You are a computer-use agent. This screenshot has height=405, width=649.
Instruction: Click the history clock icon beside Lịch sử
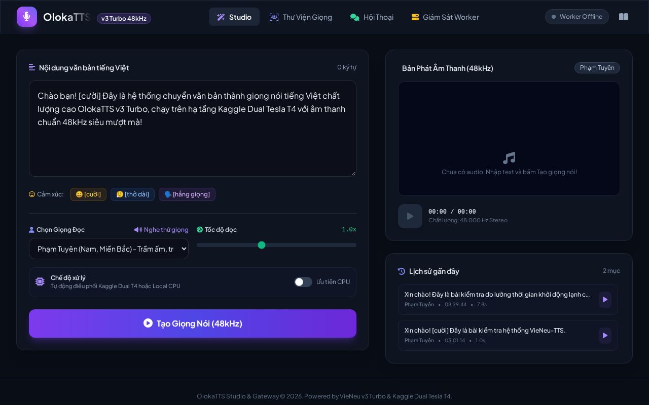(402, 271)
